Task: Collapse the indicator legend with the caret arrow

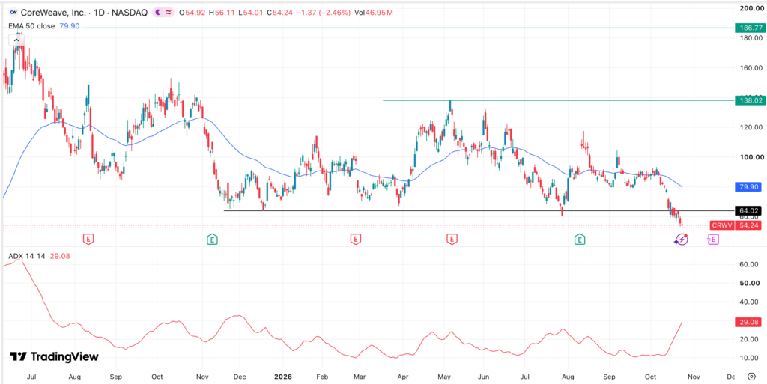Action: (16, 40)
